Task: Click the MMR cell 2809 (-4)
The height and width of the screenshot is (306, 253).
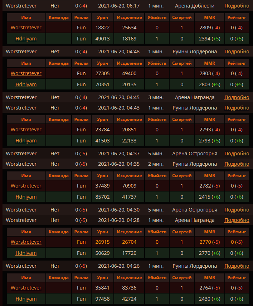Action: point(209,28)
